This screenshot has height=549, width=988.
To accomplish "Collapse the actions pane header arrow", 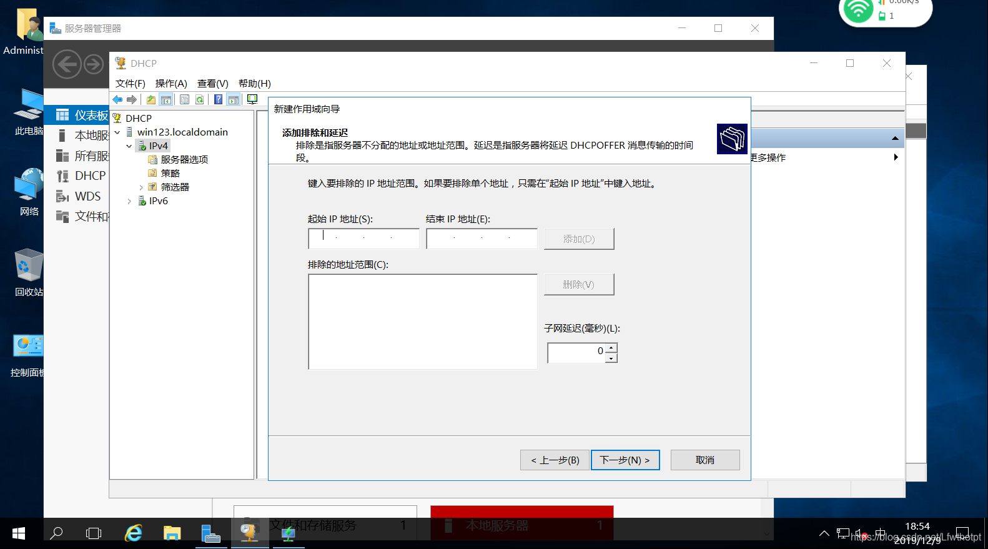I will (895, 138).
